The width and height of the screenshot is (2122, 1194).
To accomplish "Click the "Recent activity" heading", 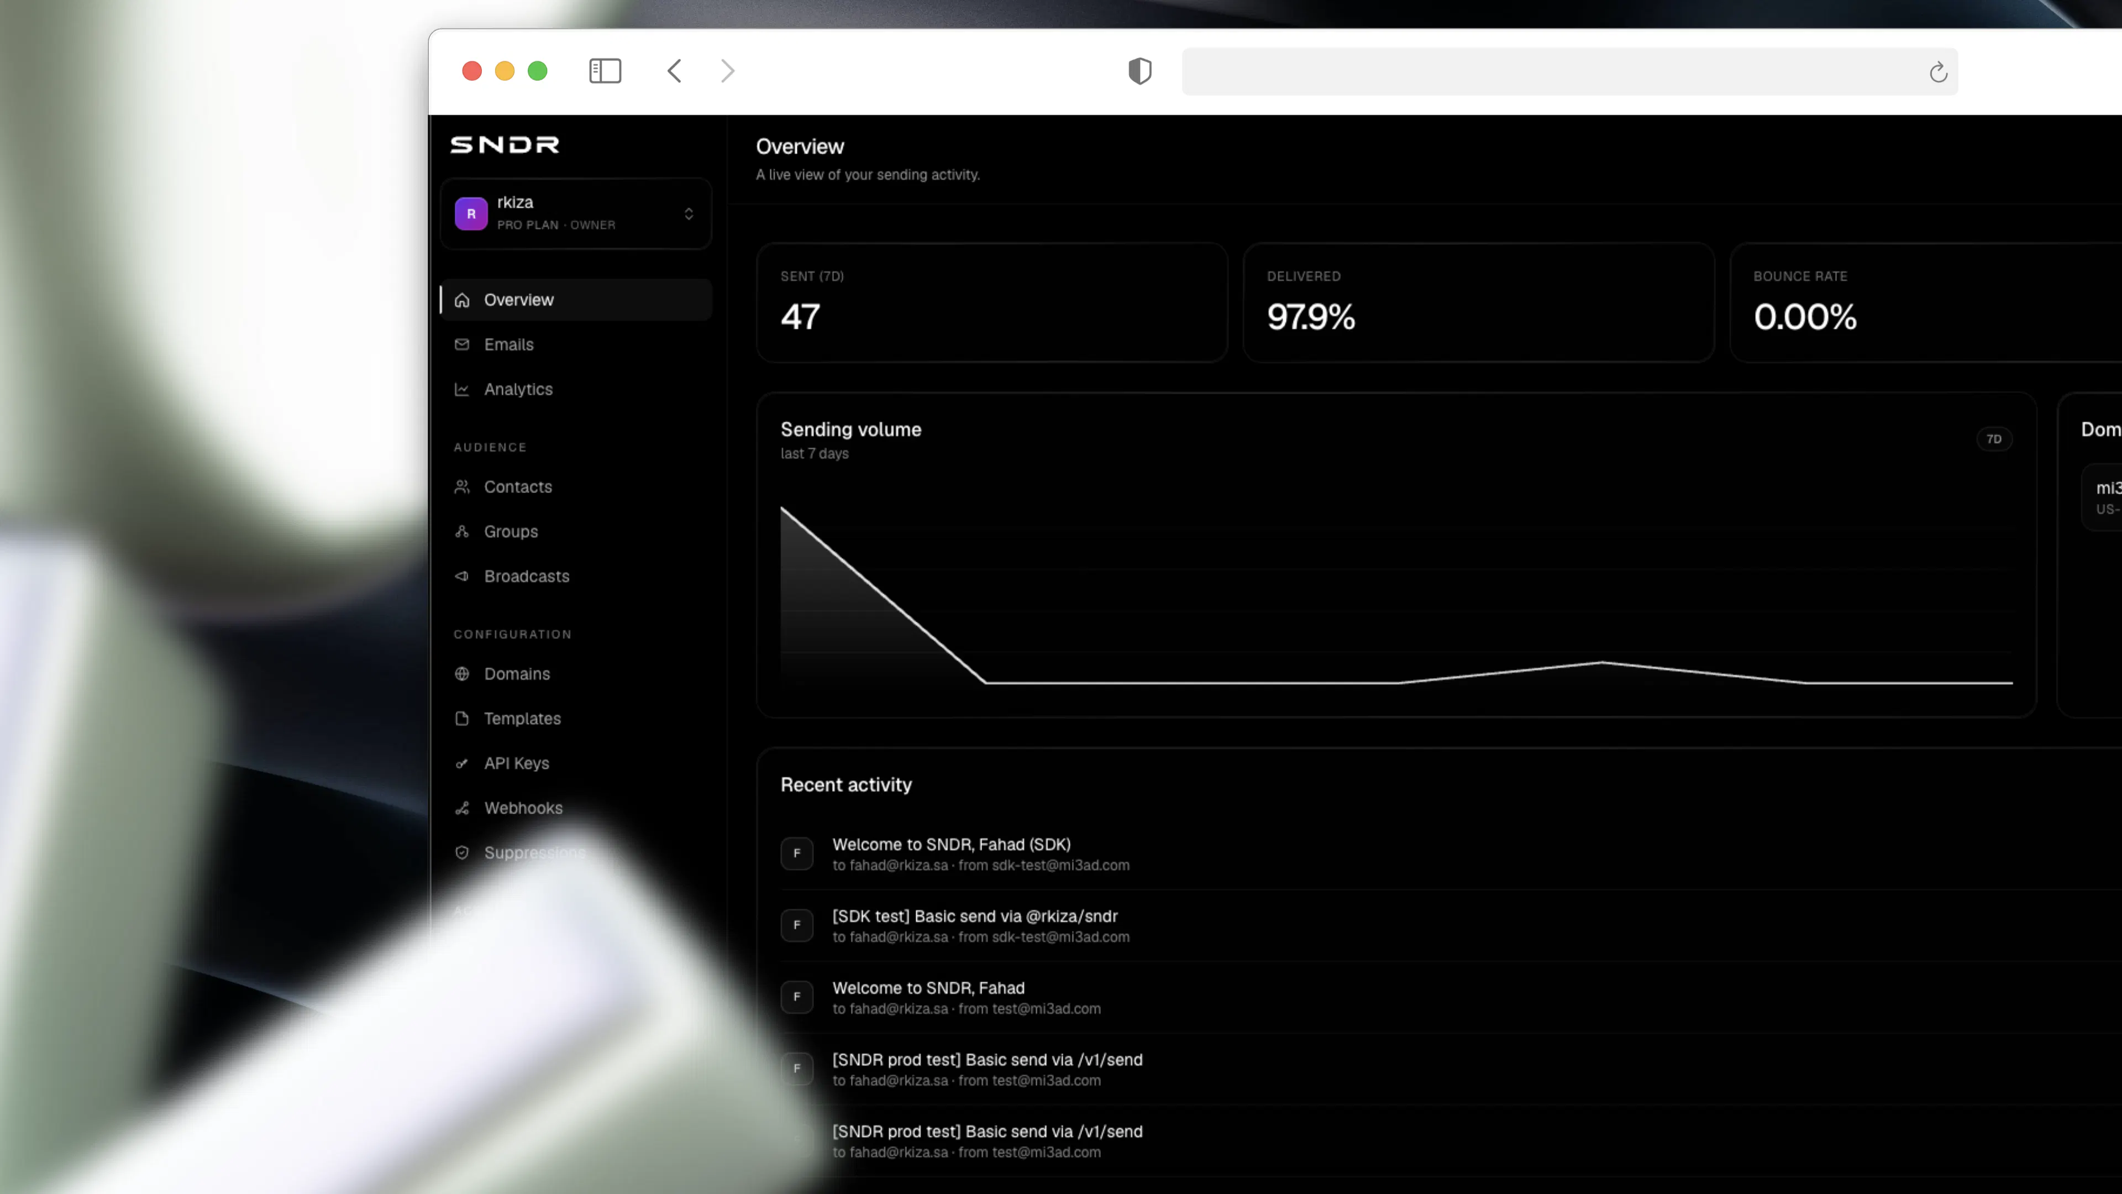I will pos(846,784).
